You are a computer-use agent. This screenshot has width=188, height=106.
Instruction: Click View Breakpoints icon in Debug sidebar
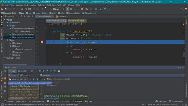(x=5, y=83)
